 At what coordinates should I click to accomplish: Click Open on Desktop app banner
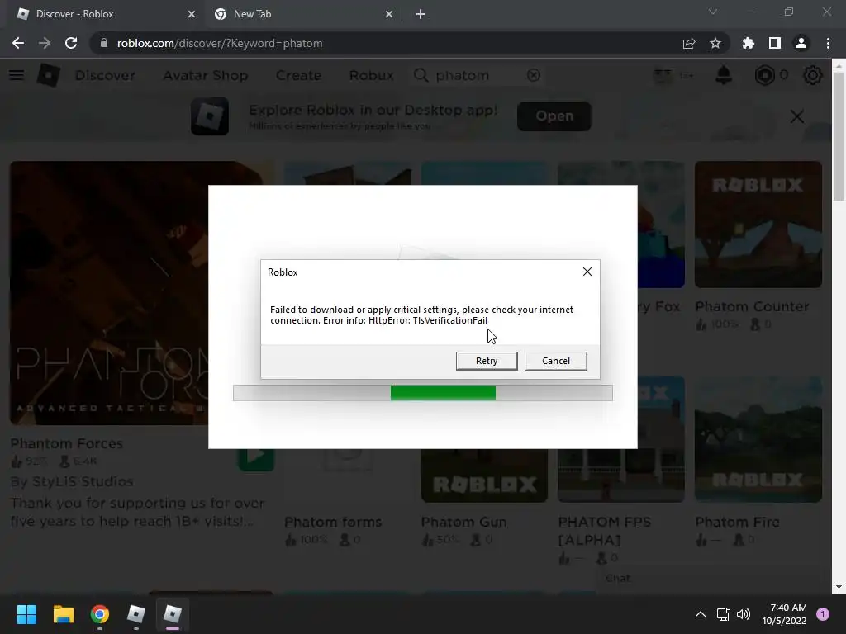[x=554, y=116]
